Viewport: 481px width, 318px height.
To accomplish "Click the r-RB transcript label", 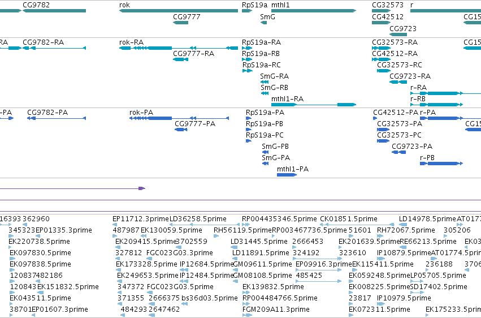I will point(418,99).
